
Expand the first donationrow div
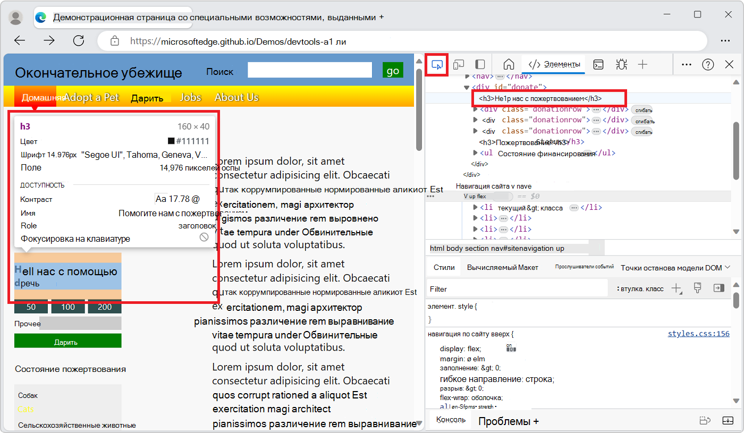coord(476,109)
